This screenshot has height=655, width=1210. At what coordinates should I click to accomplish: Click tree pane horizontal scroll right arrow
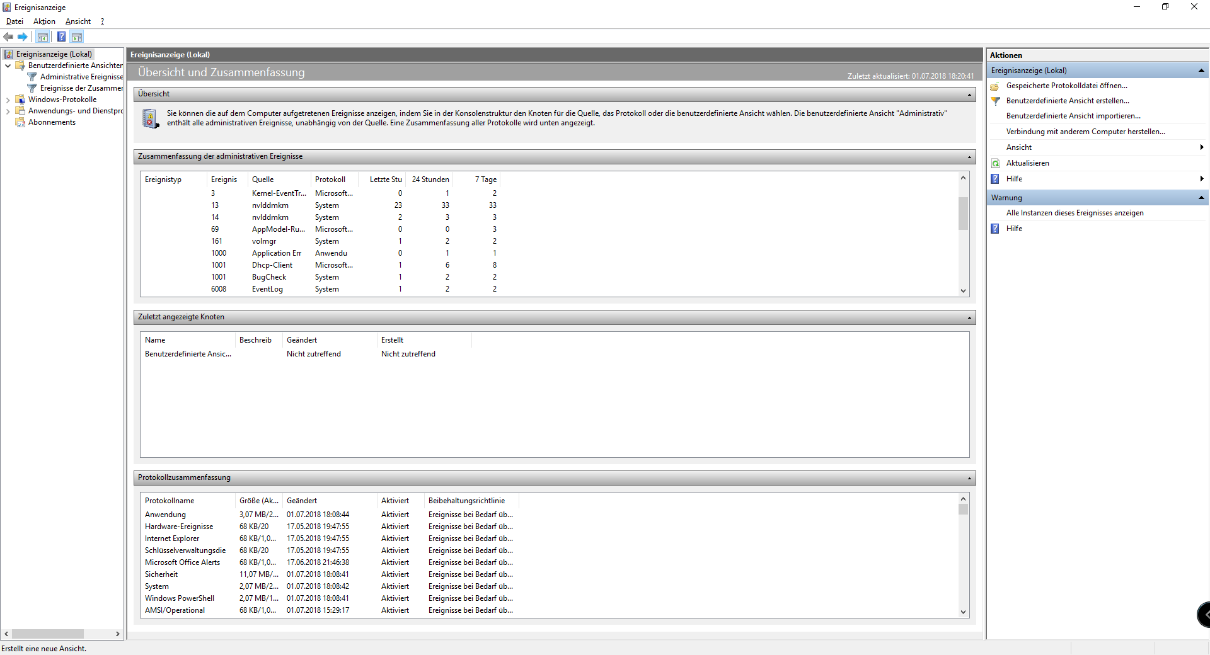pos(117,634)
